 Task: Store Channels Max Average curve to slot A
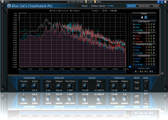[x=147, y=64]
